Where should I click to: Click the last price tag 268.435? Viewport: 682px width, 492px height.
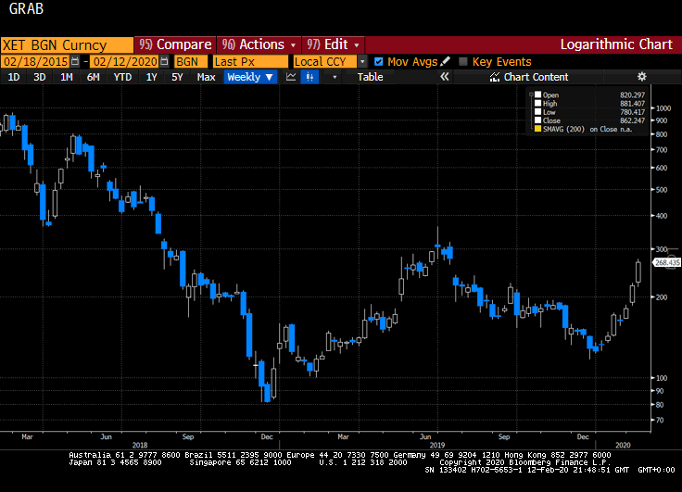coord(667,262)
